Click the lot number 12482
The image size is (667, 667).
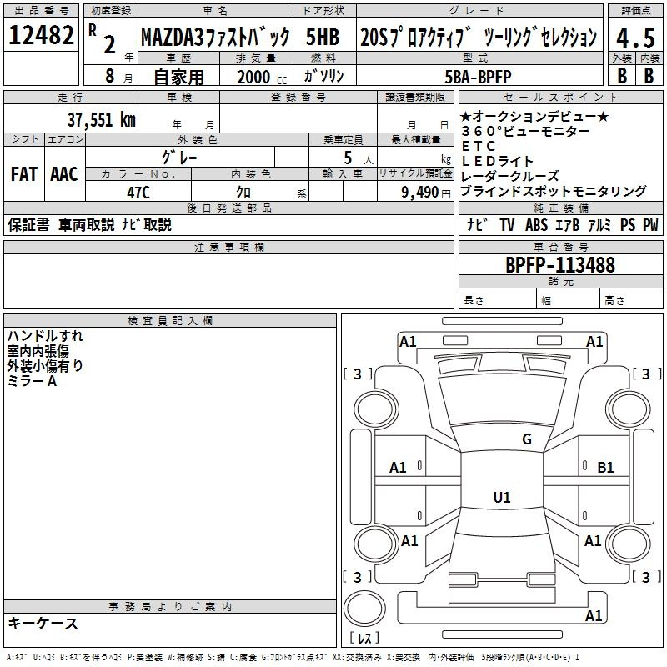pyautogui.click(x=42, y=36)
